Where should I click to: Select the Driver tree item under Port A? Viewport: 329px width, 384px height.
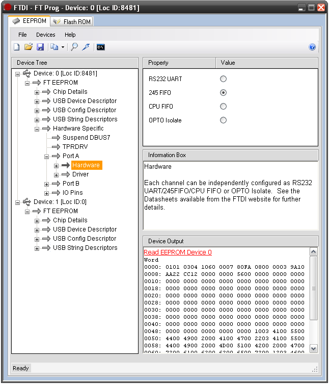(80, 174)
